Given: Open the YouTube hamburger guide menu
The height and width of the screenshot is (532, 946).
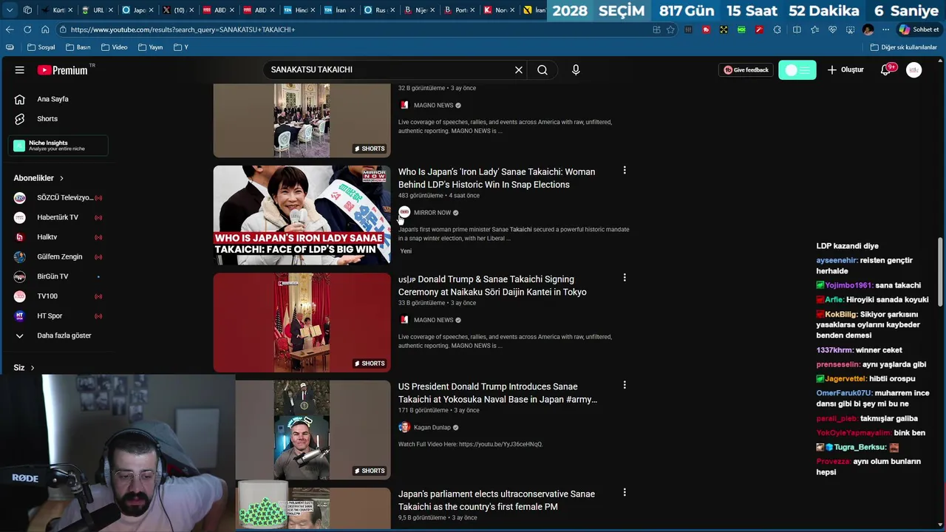Looking at the screenshot, I should (x=20, y=69).
